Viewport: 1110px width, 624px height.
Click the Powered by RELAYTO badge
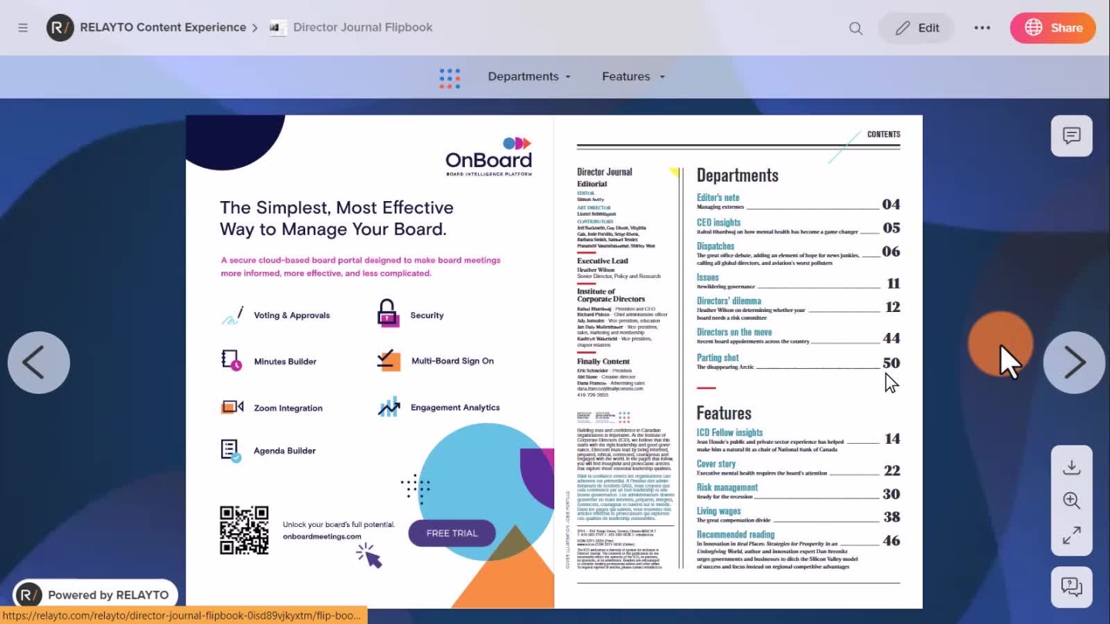point(95,595)
